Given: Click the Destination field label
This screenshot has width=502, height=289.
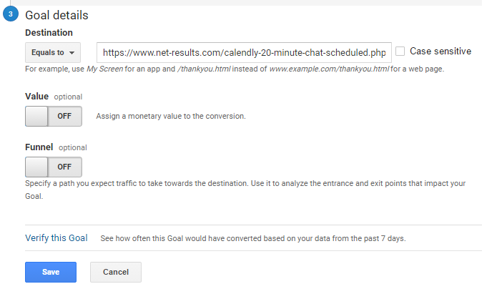Looking at the screenshot, I should 49,33.
